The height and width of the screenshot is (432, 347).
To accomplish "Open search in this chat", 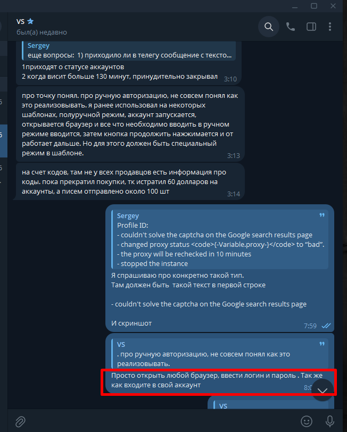I will point(269,27).
